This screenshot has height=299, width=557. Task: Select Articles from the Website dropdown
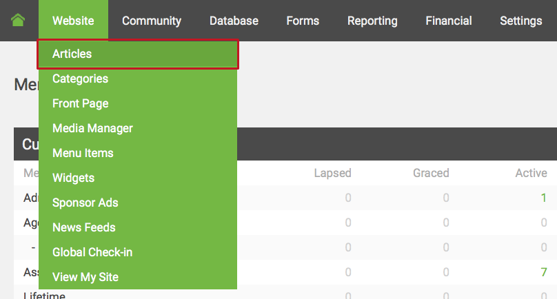coord(72,54)
